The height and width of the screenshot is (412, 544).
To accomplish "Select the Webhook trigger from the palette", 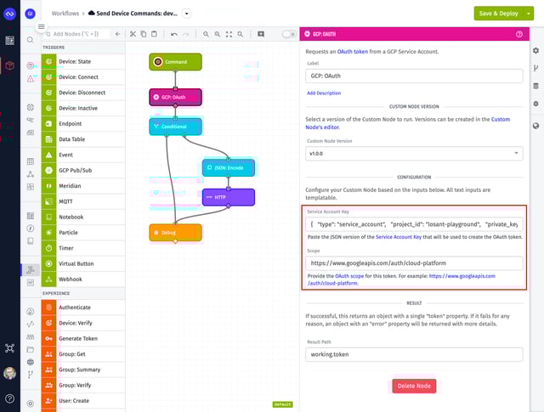I will coord(71,279).
